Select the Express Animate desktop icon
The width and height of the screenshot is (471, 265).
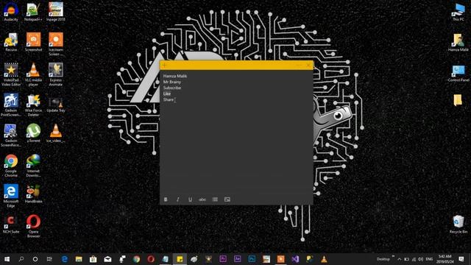pos(56,74)
